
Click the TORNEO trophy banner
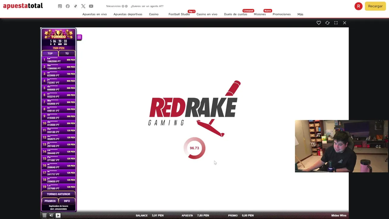click(58, 34)
